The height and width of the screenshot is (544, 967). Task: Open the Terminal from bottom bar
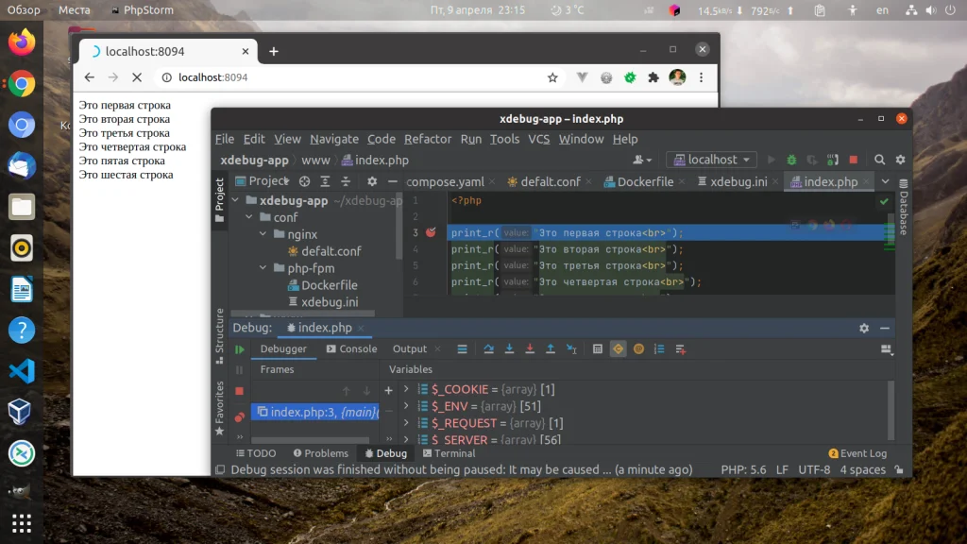point(449,453)
